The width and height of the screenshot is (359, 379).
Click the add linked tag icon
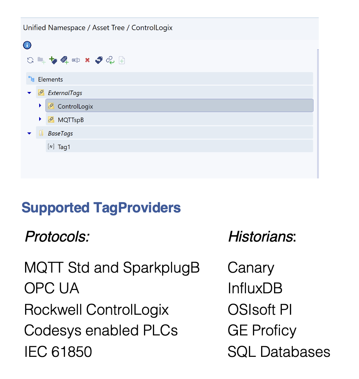(64, 60)
